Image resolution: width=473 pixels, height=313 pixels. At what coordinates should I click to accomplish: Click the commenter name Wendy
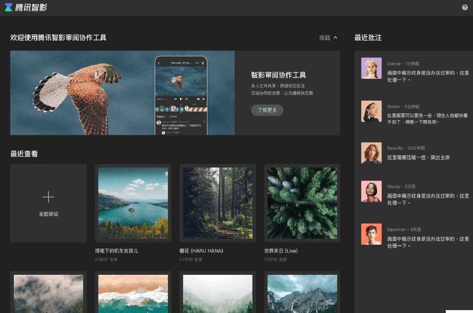pos(394,186)
